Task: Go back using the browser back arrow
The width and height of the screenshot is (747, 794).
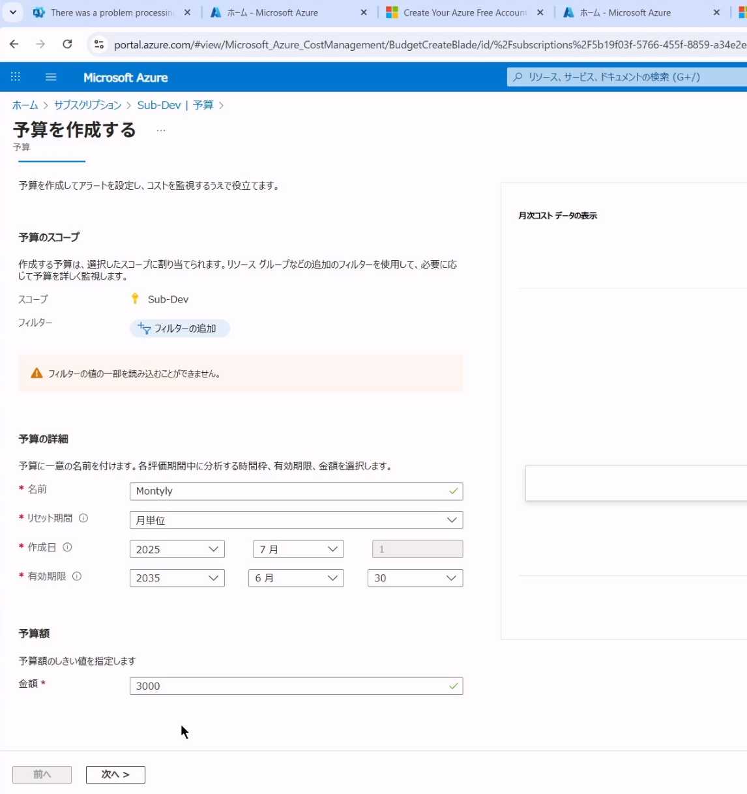Action: [14, 44]
